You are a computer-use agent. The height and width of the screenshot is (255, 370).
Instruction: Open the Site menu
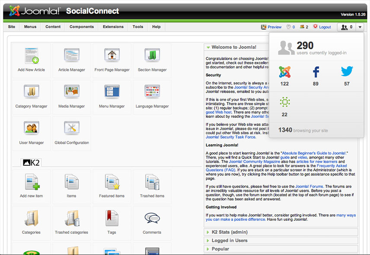(12, 27)
